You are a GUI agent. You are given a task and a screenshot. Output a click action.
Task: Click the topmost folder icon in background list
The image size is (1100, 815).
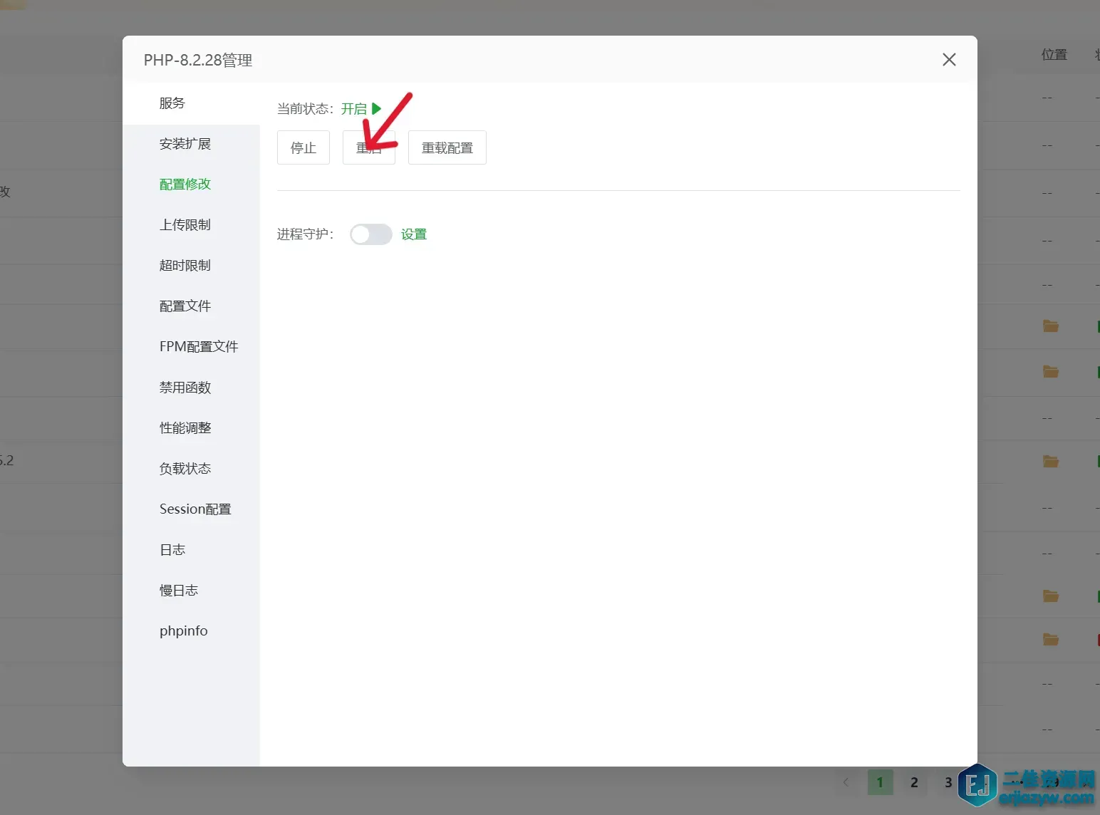click(x=1050, y=326)
